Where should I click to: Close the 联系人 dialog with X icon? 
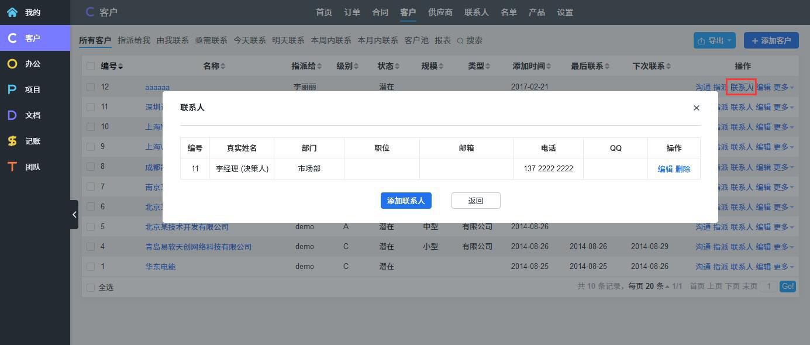tap(696, 108)
